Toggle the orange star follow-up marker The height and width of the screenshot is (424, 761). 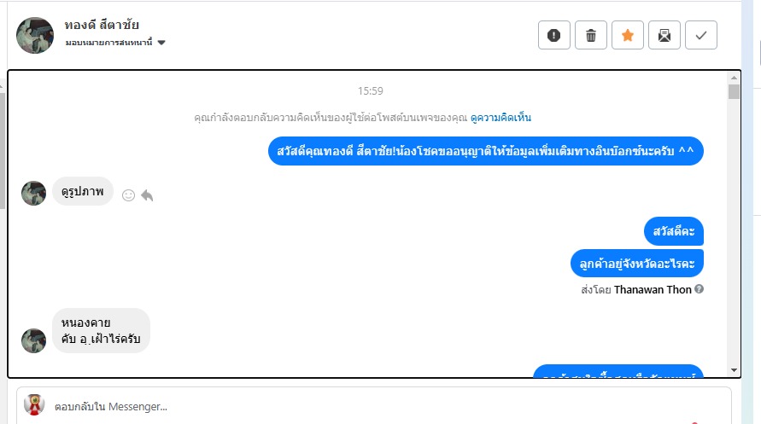(628, 35)
